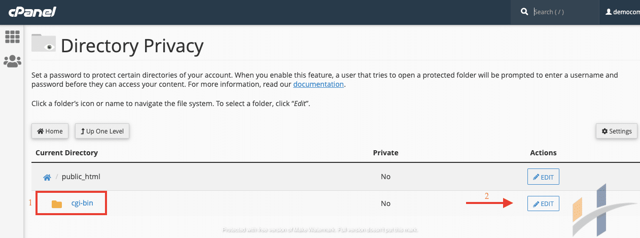Screen dimensions: 640x238
Task: Click the cPanel logo
Action: [32, 12]
